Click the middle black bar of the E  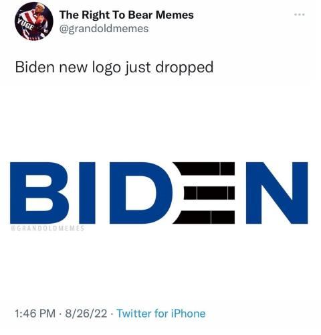point(209,193)
